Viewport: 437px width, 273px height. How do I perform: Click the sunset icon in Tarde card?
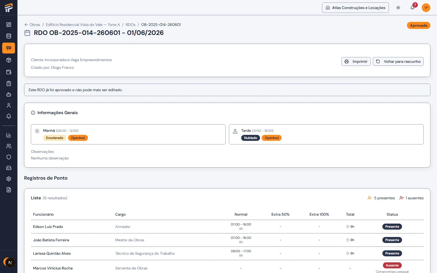(x=235, y=131)
